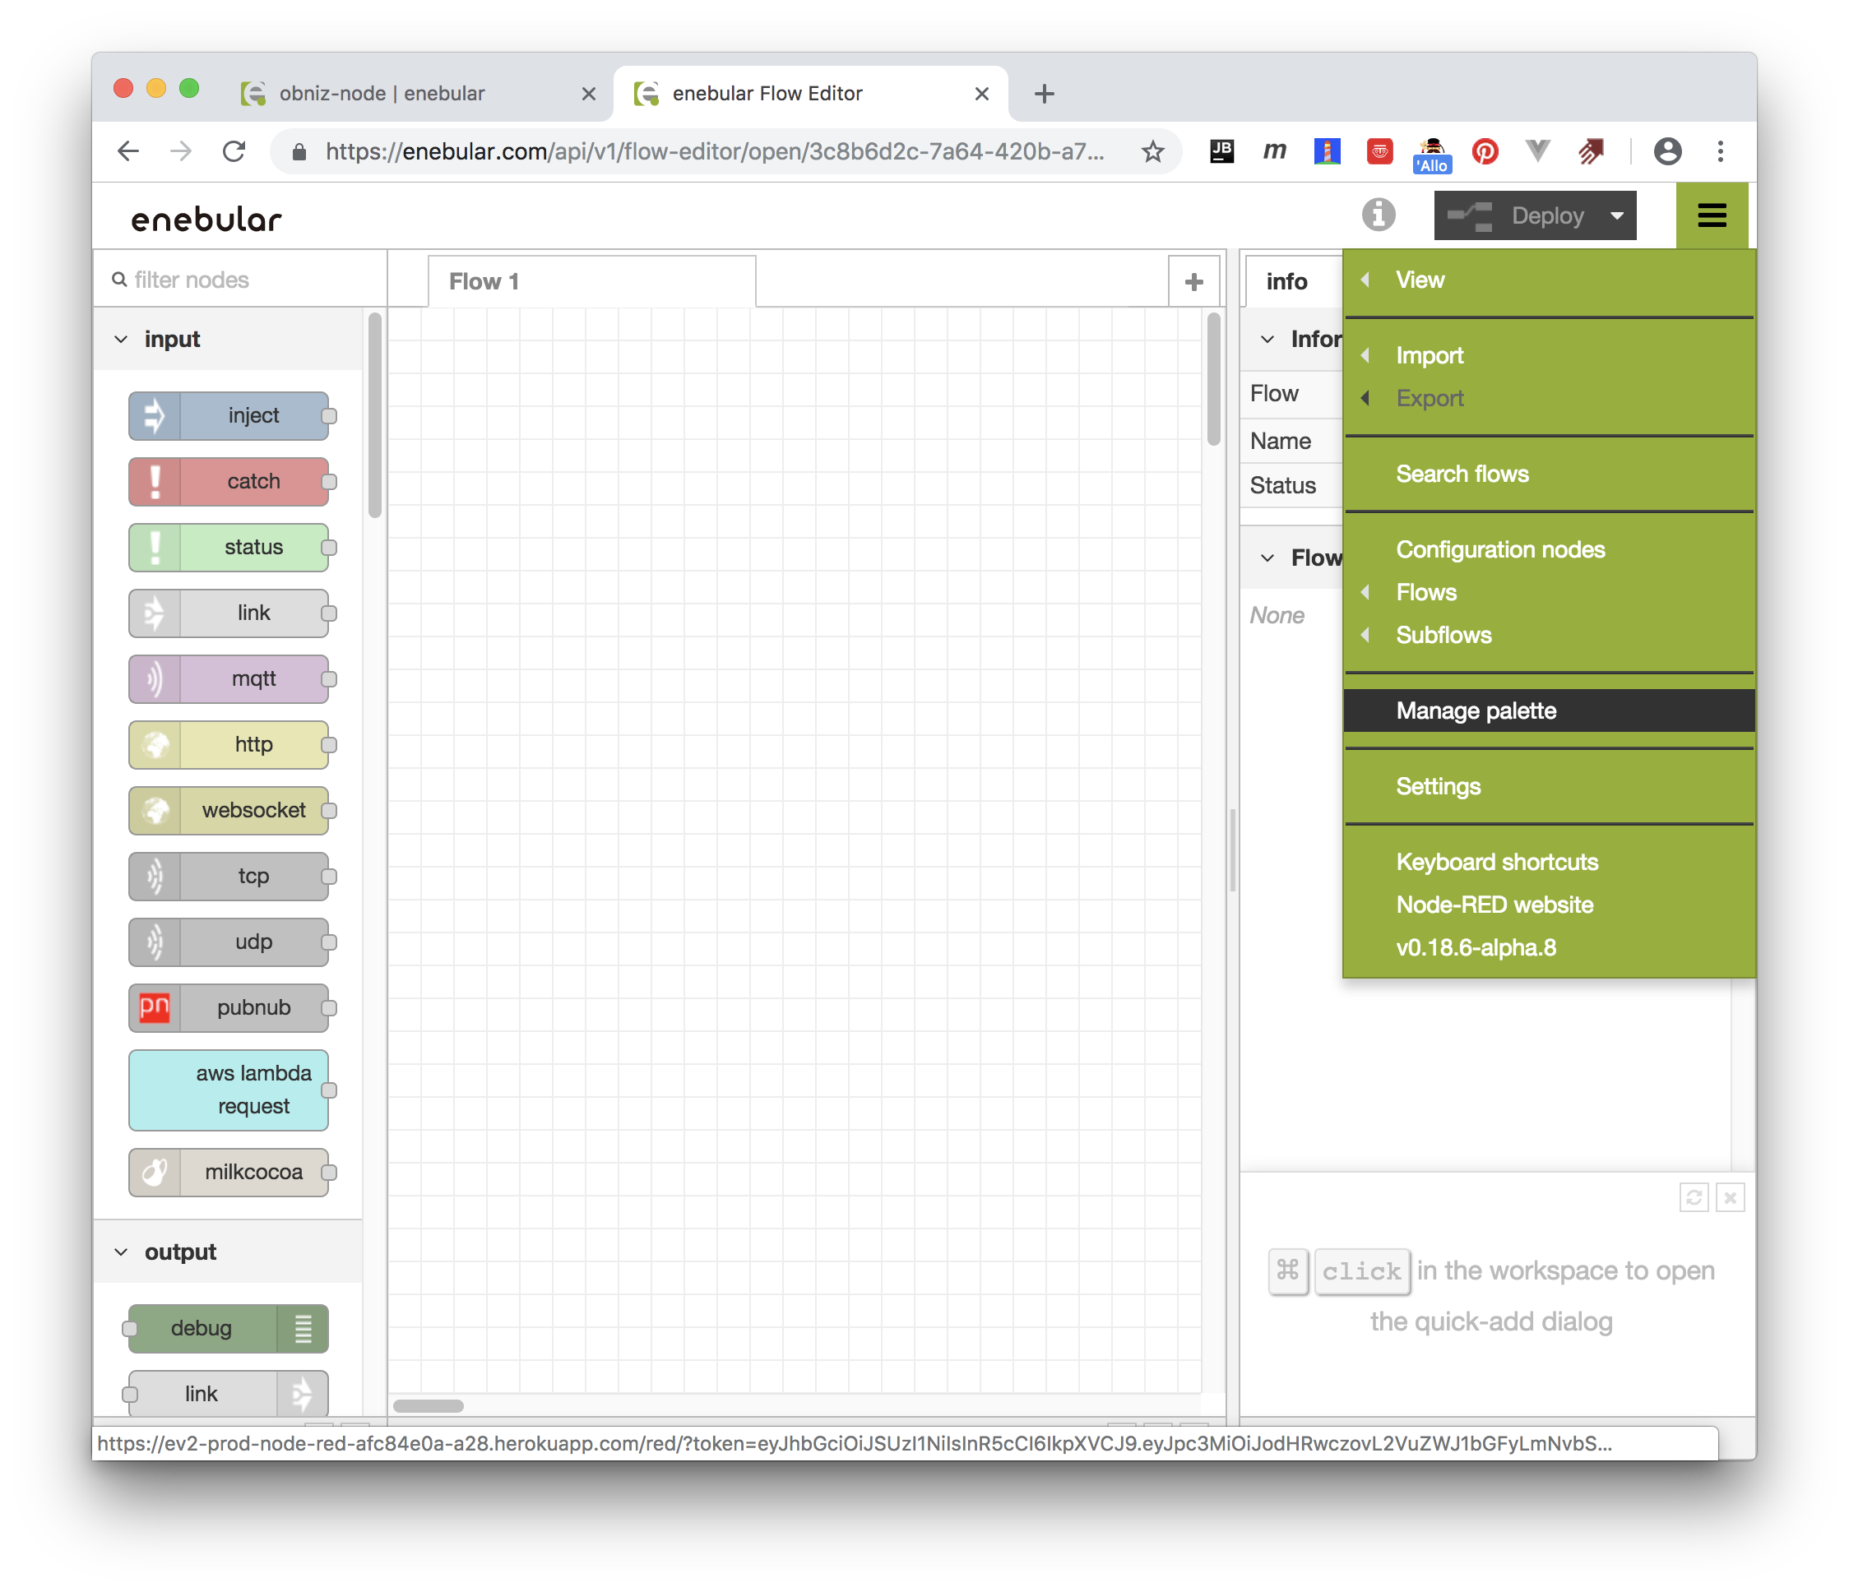
Task: Select the inject node in the palette
Action: (230, 416)
